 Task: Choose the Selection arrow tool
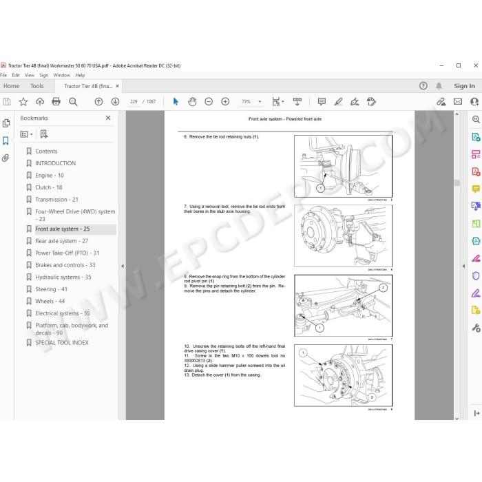[176, 101]
